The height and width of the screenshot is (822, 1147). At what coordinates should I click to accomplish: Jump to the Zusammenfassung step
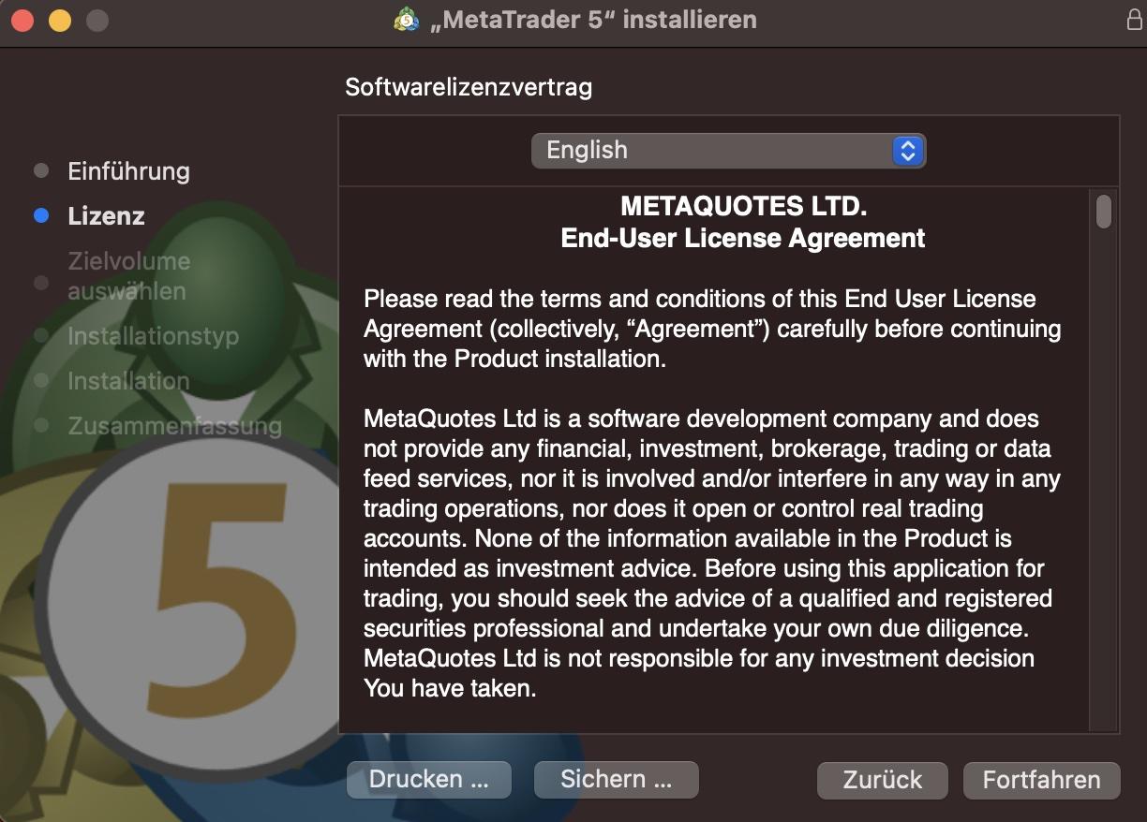[174, 426]
